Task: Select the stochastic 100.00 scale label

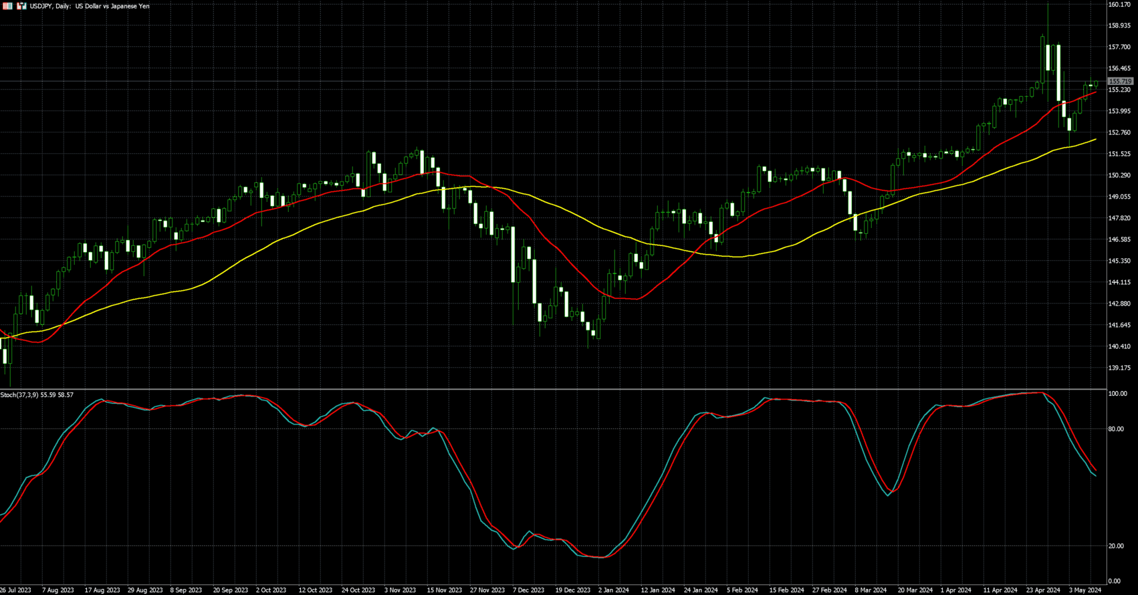Action: click(x=1117, y=394)
